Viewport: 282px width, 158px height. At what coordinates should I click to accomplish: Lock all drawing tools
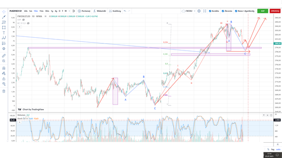4,79
